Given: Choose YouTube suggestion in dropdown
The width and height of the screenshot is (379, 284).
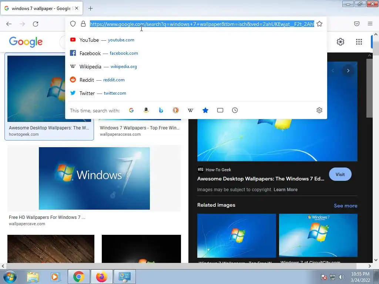Looking at the screenshot, I should tap(196, 40).
